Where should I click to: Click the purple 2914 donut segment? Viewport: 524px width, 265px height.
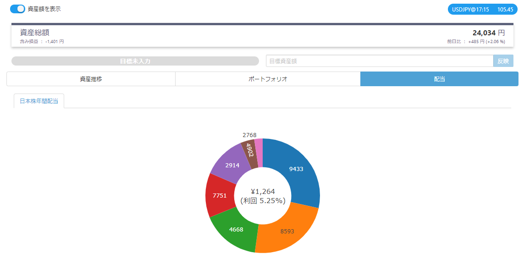232,166
